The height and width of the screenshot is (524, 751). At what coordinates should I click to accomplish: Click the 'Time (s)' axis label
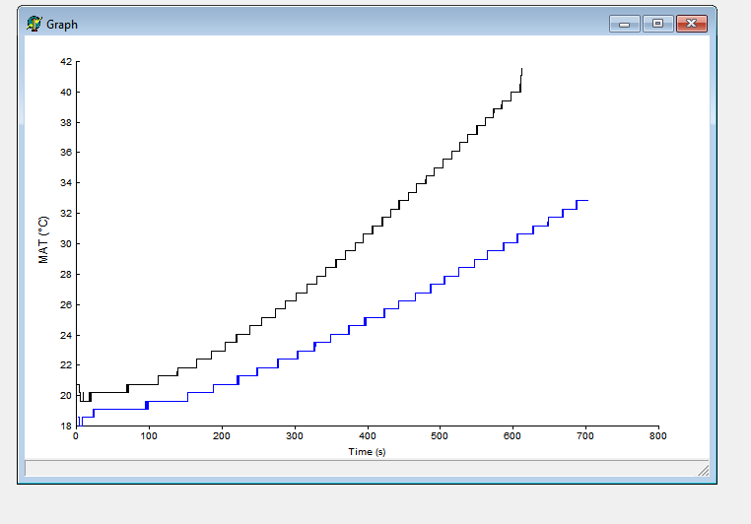click(x=367, y=452)
